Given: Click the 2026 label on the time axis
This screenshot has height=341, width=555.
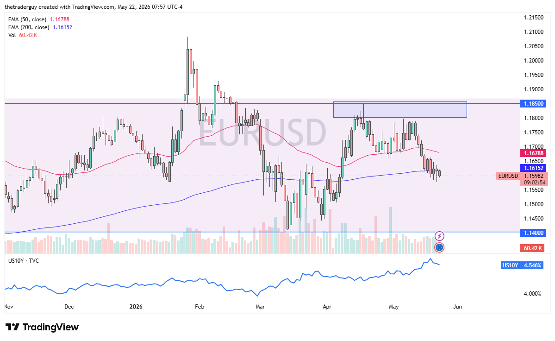Looking at the screenshot, I should tap(136, 307).
